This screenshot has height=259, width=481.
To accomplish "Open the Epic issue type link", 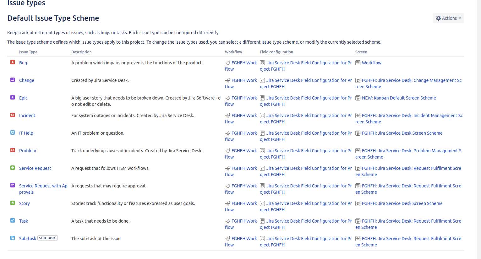I will [x=23, y=98].
